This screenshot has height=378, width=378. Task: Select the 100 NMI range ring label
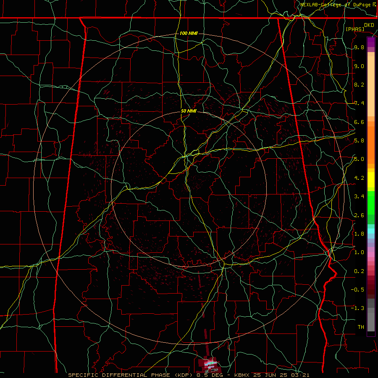pyautogui.click(x=189, y=33)
